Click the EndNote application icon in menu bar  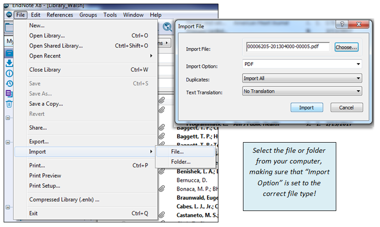point(9,15)
